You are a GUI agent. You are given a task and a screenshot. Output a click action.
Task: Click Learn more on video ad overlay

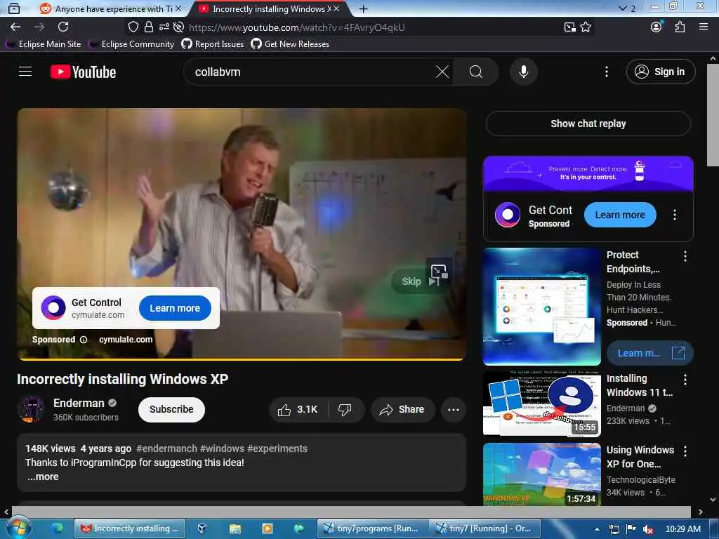pyautogui.click(x=175, y=308)
